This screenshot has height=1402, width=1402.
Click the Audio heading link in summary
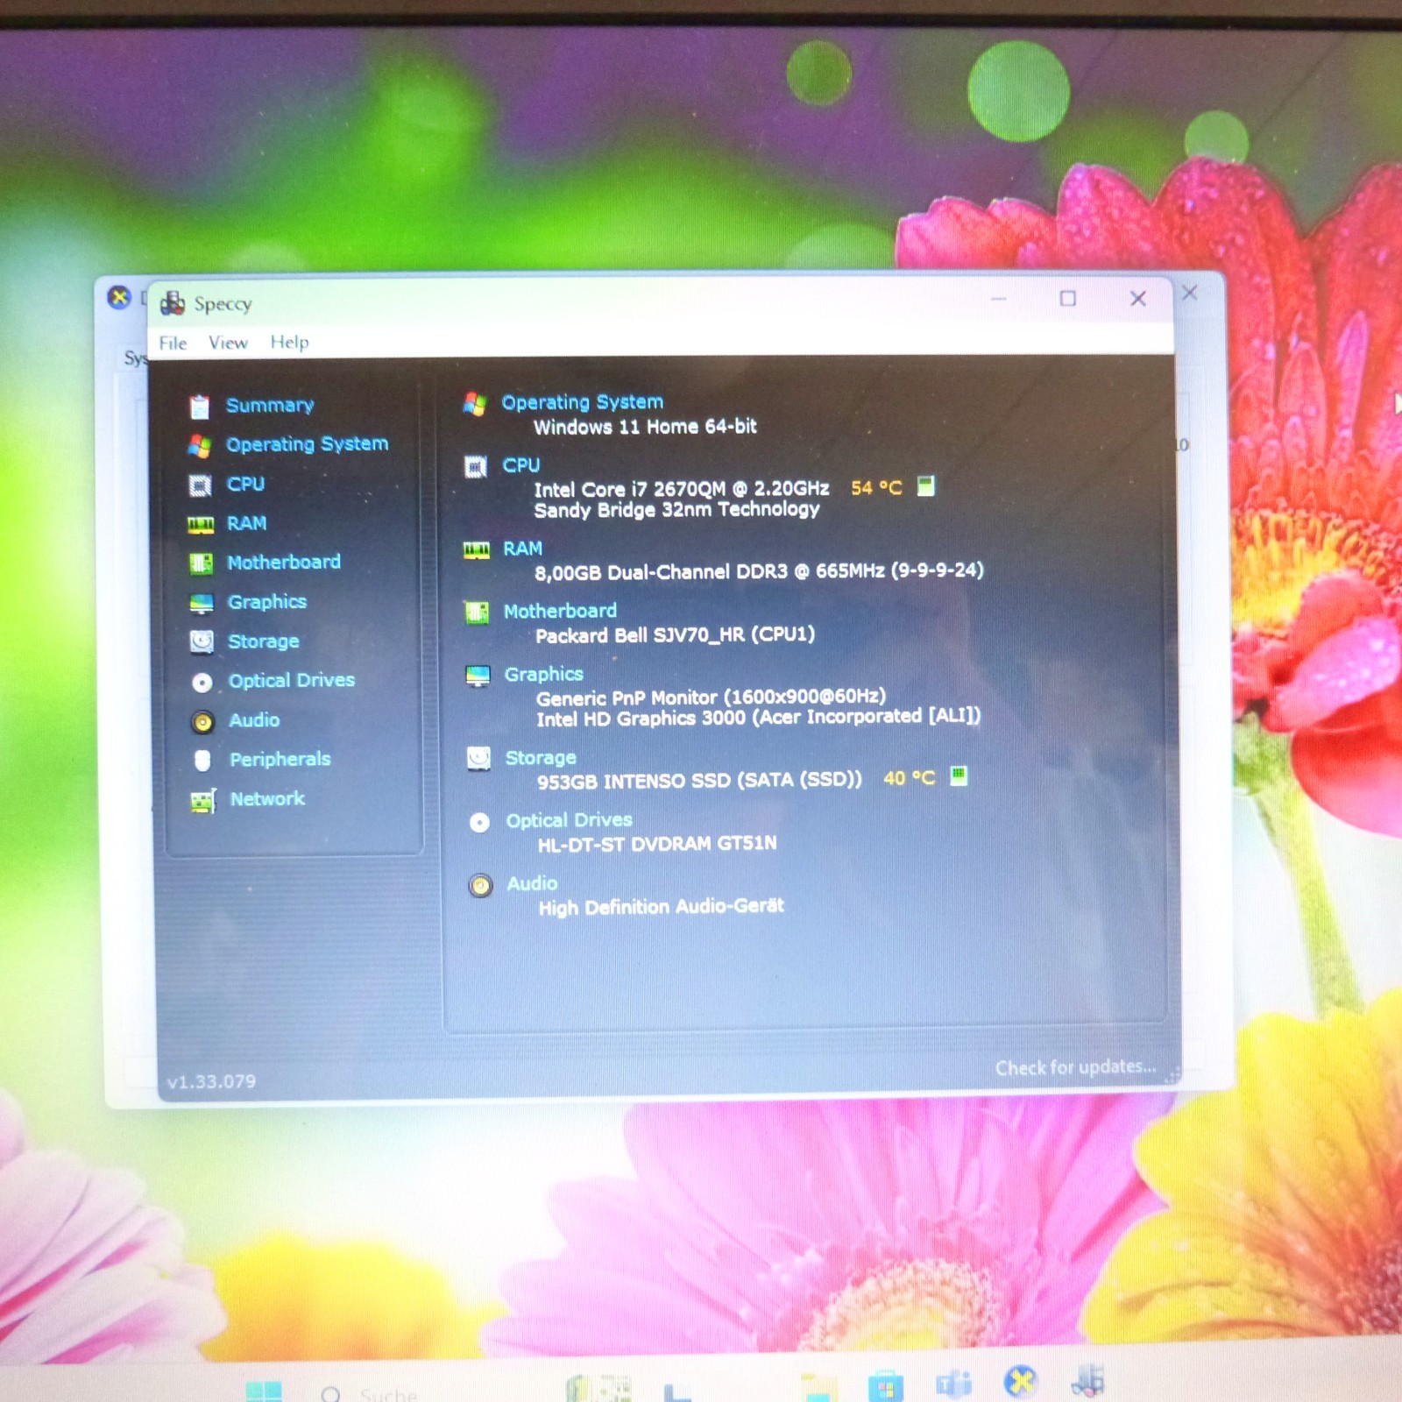point(532,883)
